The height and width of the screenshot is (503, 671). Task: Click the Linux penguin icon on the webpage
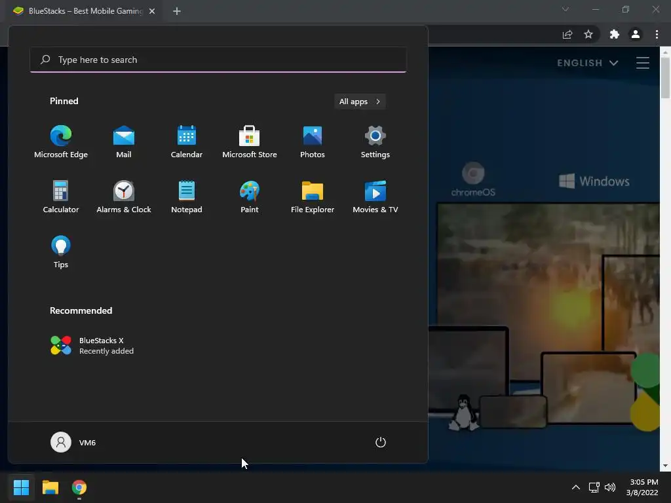point(463,413)
